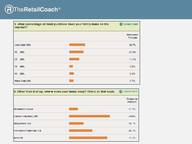Select the orange bar for 11-20% row
Screen dimensions: 192x144
coord(76,52)
